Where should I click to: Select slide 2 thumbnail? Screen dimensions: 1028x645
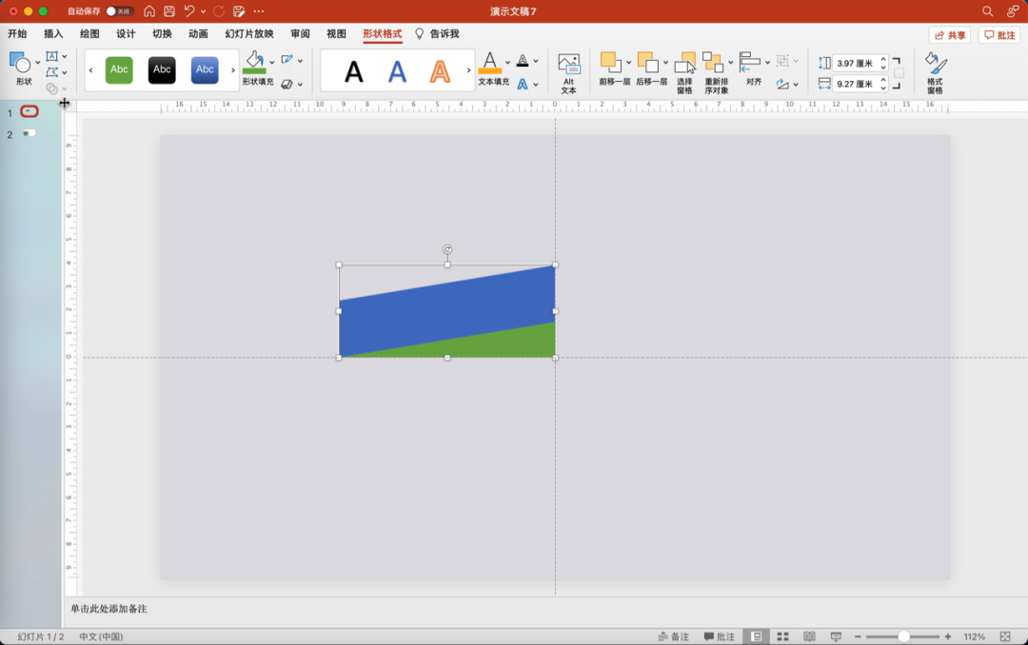pyautogui.click(x=29, y=133)
